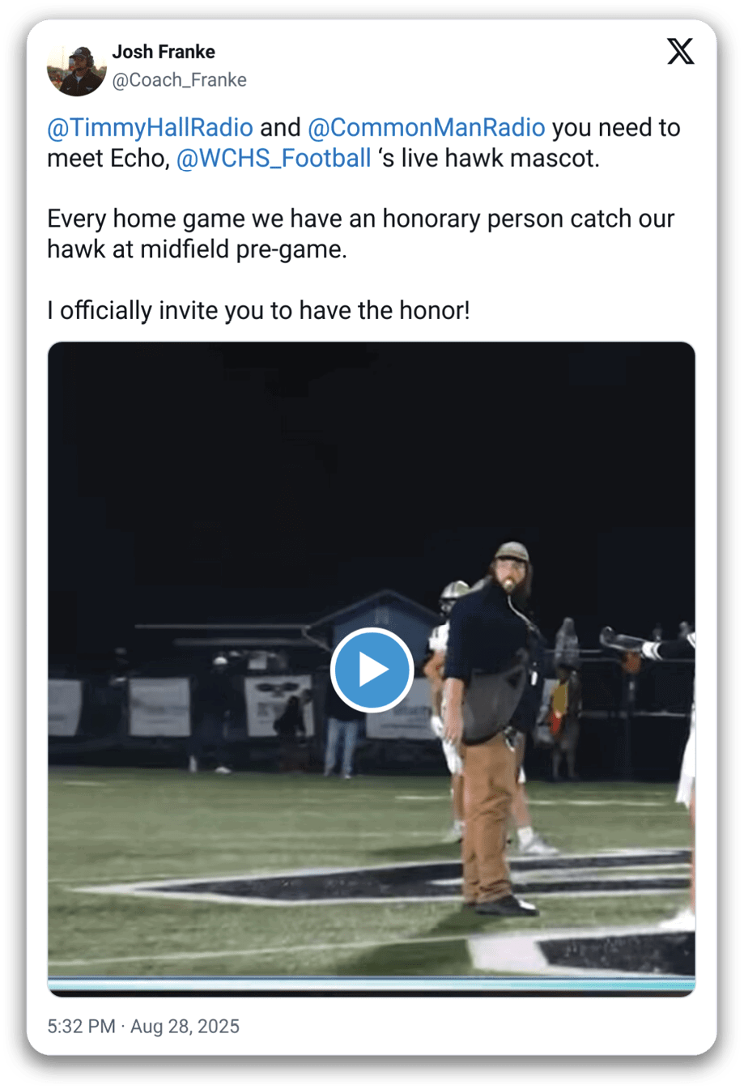Click the man's tan cap in video
This screenshot has height=1089, width=744.
click(510, 552)
